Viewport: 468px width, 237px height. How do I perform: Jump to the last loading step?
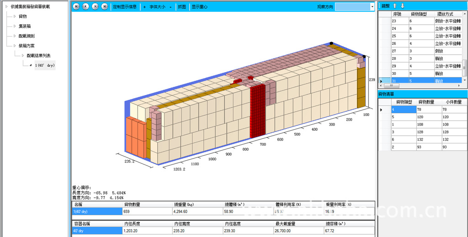[105, 6]
